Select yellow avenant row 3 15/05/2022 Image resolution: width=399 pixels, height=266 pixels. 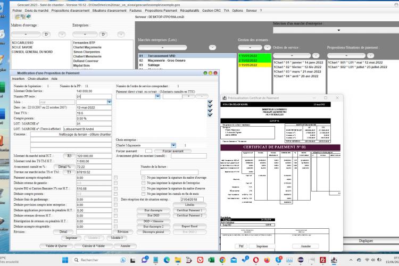[x=255, y=65]
